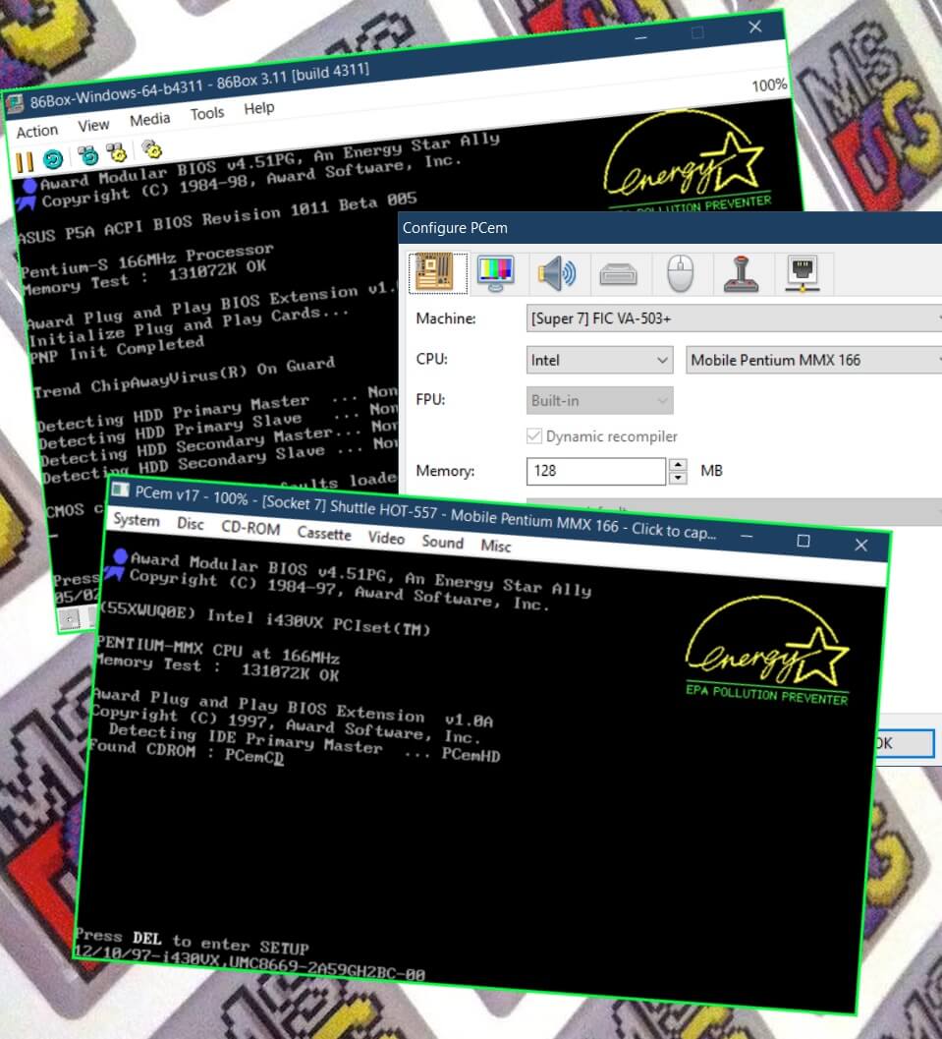942x1039 pixels.
Task: Click "Press DEL to enter SETUP" in PCem
Action: (x=192, y=941)
